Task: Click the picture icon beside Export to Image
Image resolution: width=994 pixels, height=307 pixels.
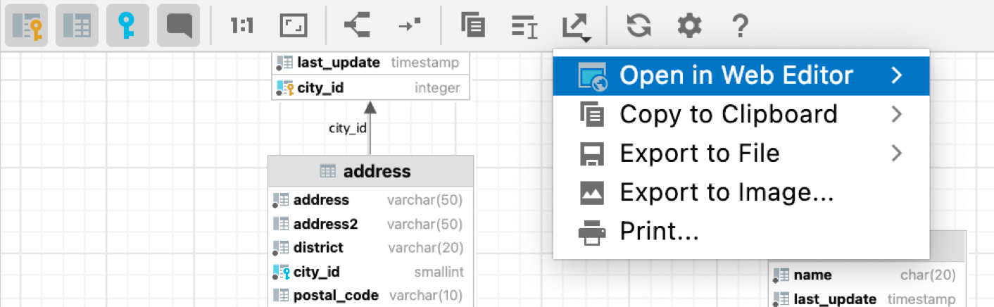Action: pos(592,192)
